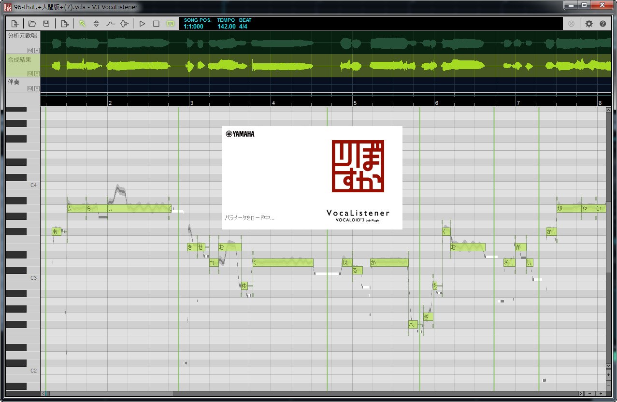Viewport: 617px width, 402px height.
Task: Select the note は near measure 5
Action: pos(347,263)
